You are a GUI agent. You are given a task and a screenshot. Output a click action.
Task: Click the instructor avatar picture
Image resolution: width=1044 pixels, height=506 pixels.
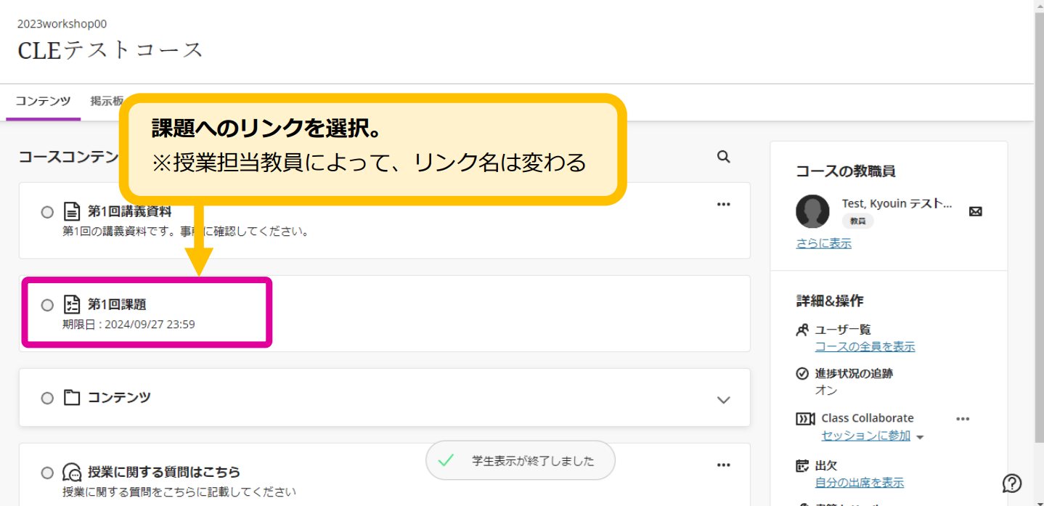click(x=812, y=211)
